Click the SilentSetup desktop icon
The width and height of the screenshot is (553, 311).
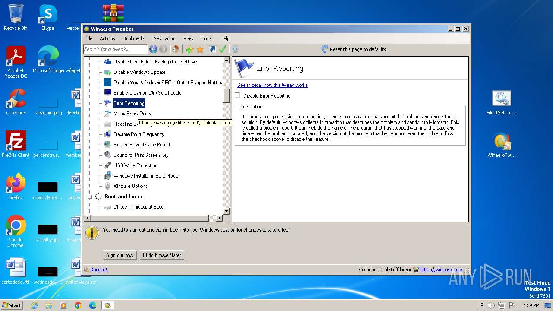(501, 103)
